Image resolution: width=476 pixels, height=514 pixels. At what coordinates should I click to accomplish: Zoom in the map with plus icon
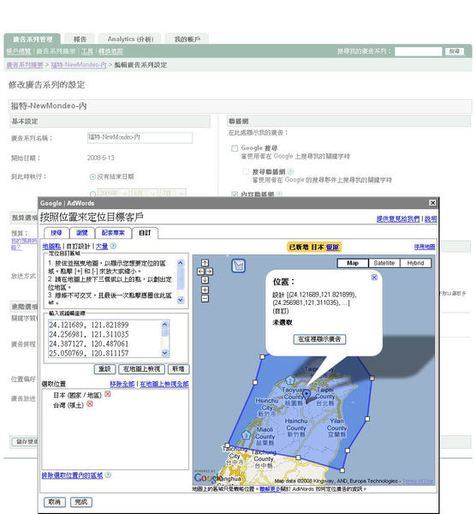click(205, 290)
